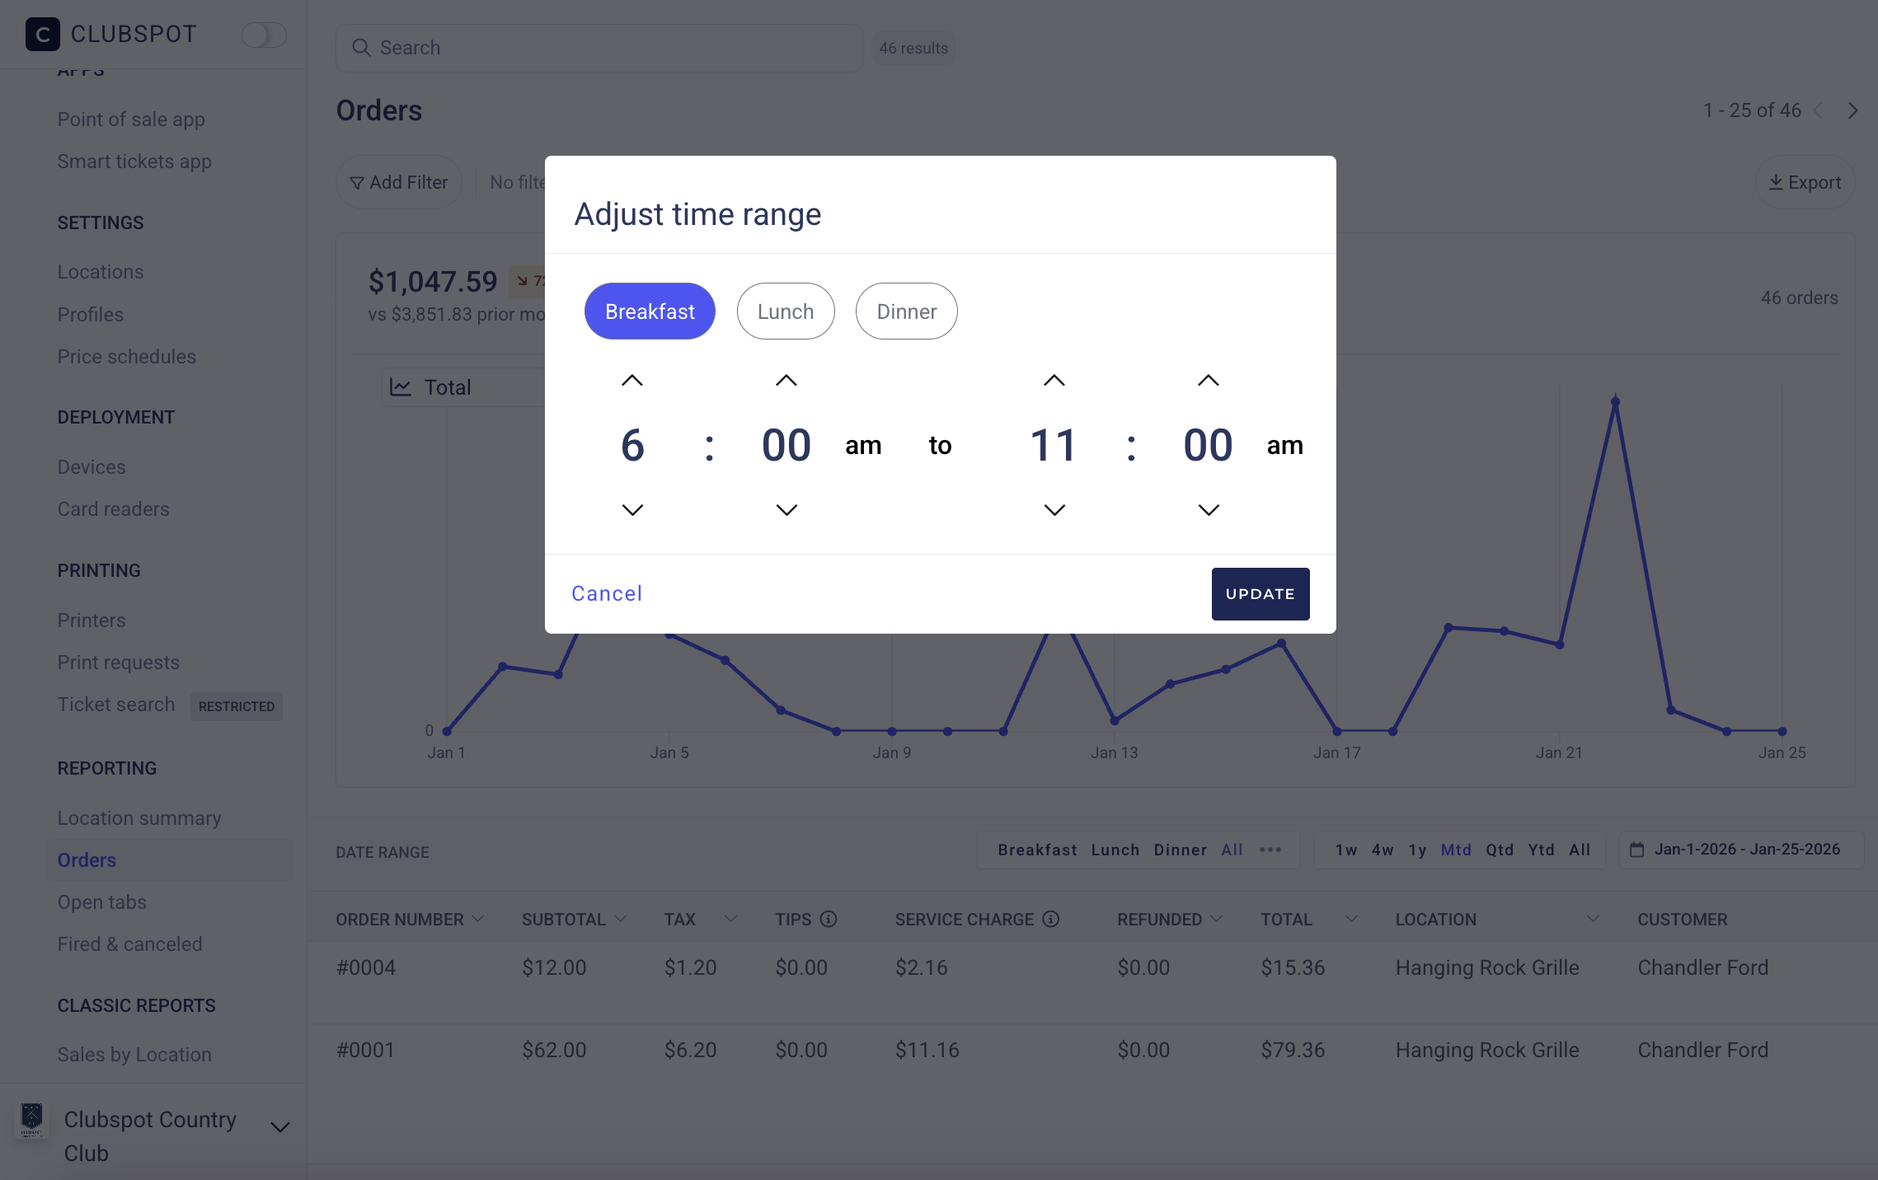Image resolution: width=1878 pixels, height=1180 pixels.
Task: Expand Clubspot Country Club account menu
Action: 280,1127
